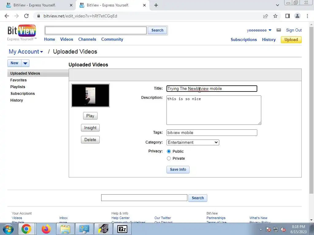Open the inbox envelope icon

click(x=278, y=30)
